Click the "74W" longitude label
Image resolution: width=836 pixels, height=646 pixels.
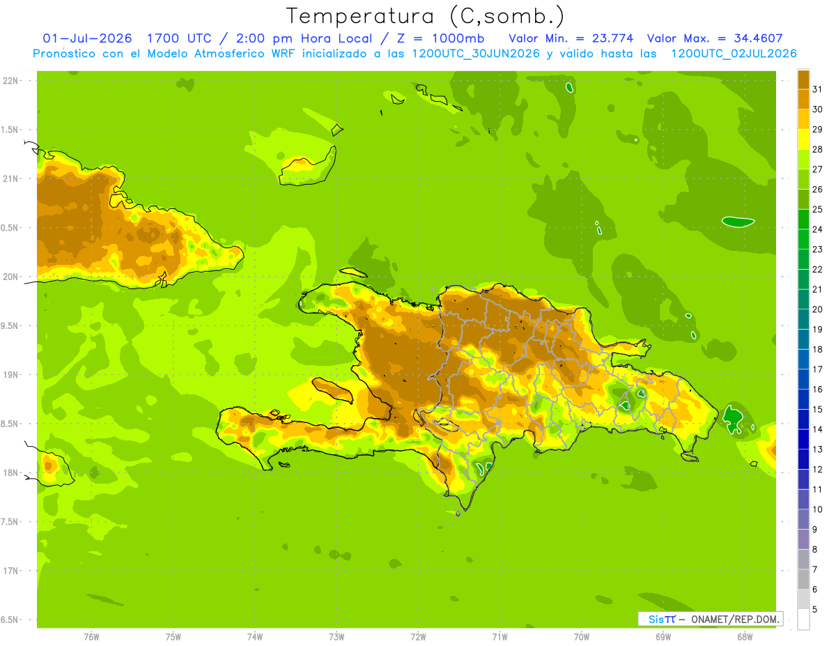point(255,637)
